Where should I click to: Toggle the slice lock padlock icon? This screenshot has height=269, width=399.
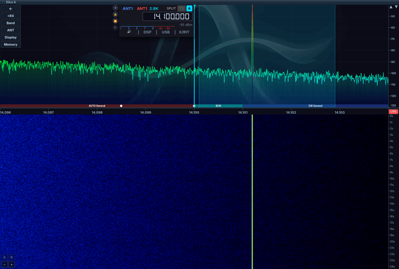116,14
